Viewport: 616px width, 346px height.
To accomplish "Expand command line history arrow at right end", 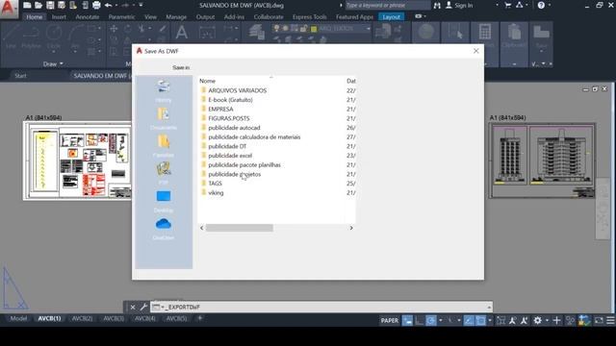I will coord(489,308).
